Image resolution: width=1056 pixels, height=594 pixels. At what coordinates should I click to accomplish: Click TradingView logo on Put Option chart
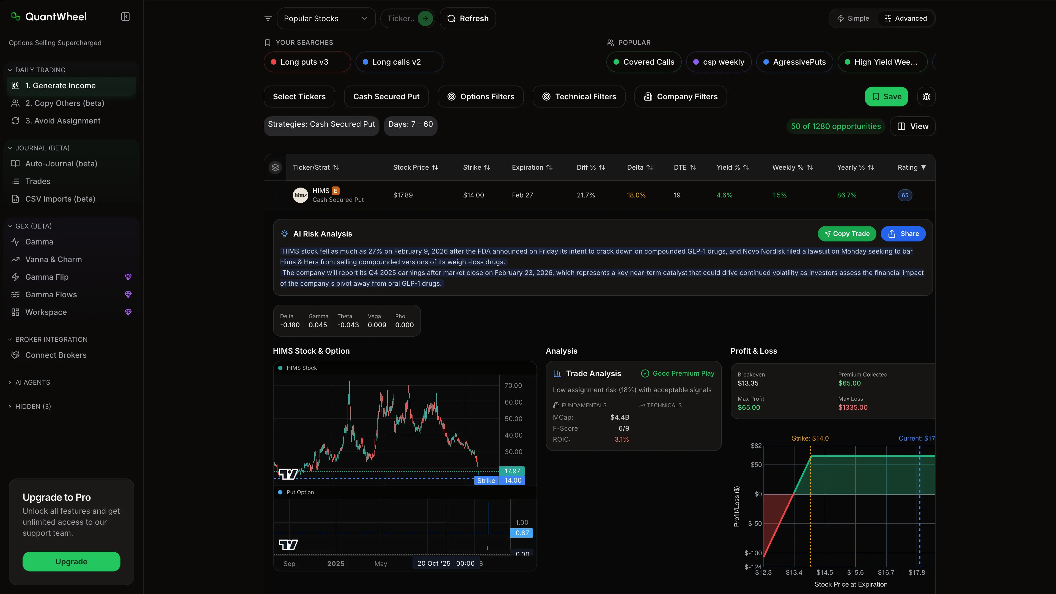coord(288,544)
